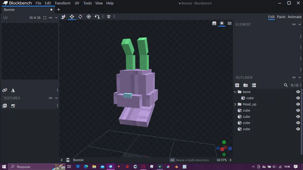Click the green Y axis gizmo handle
The image size is (303, 170).
pyautogui.click(x=224, y=142)
